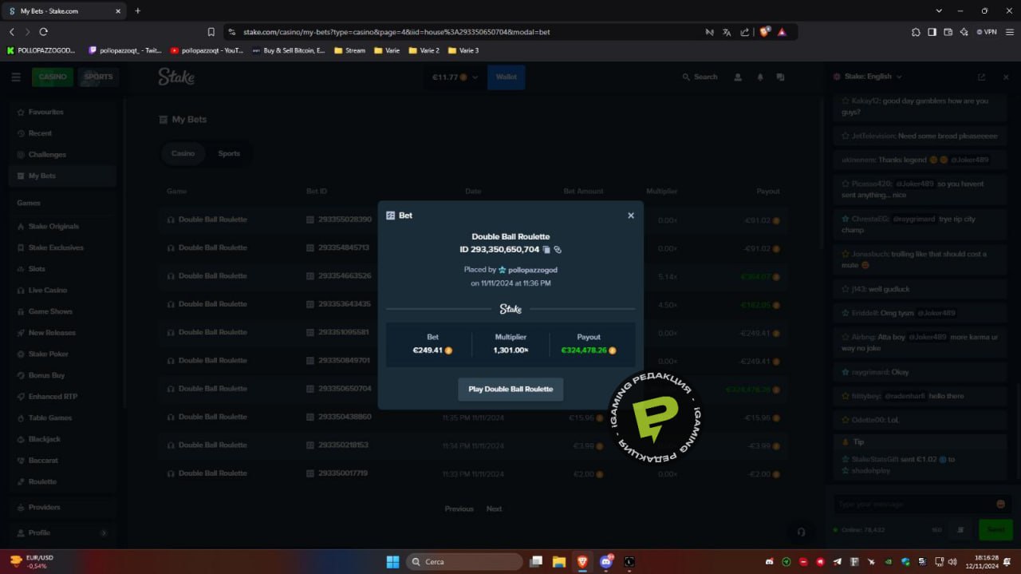This screenshot has width=1021, height=574.
Task: Expand the €11.77 balance dropdown
Action: [x=455, y=77]
